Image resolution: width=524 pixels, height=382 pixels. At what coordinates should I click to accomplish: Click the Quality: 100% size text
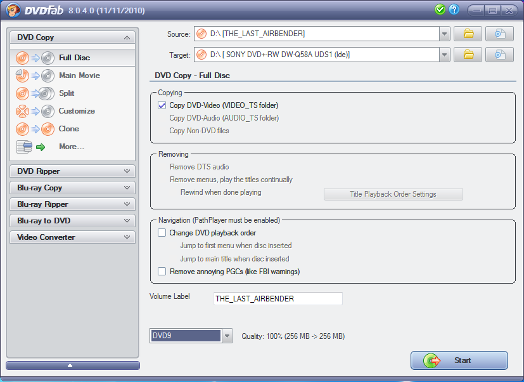pyautogui.click(x=293, y=336)
